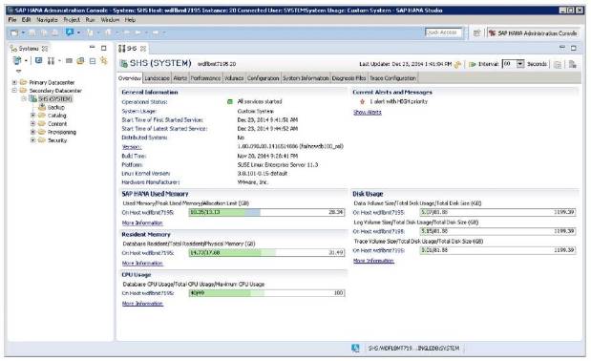This screenshot has height=361, width=591.
Task: Click the New icon in main toolbar
Action: (14, 33)
